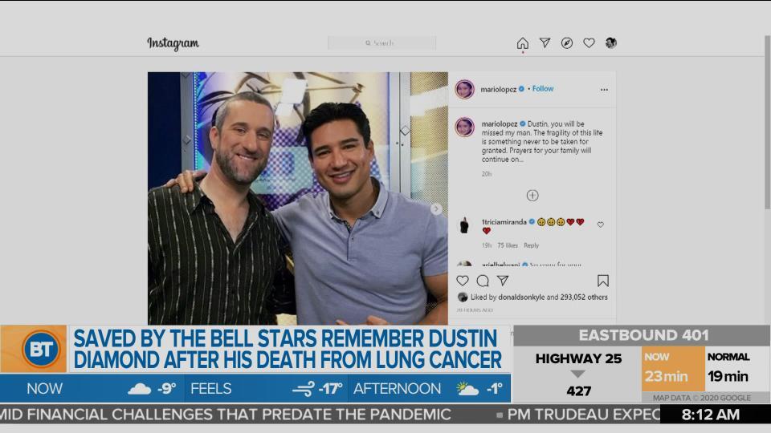Open profile avatar in top navigation
Image resolution: width=771 pixels, height=433 pixels.
click(x=611, y=42)
